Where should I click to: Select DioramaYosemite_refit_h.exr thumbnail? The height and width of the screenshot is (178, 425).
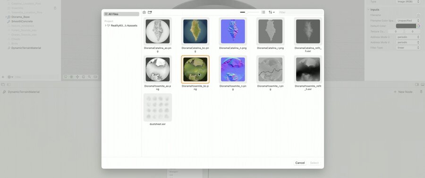click(308, 69)
